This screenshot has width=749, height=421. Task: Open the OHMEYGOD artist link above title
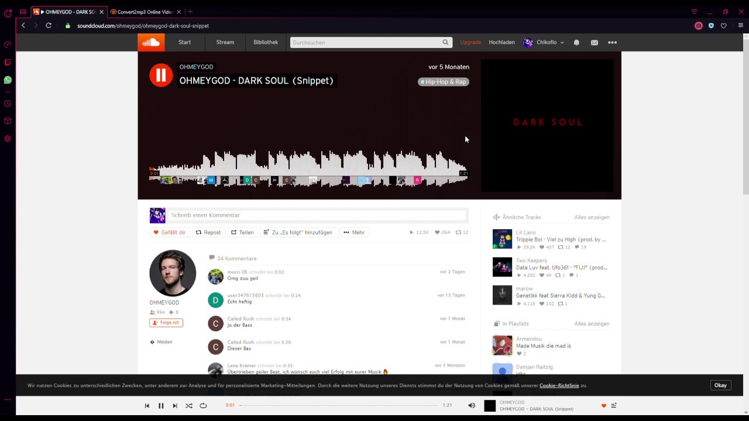pyautogui.click(x=196, y=67)
